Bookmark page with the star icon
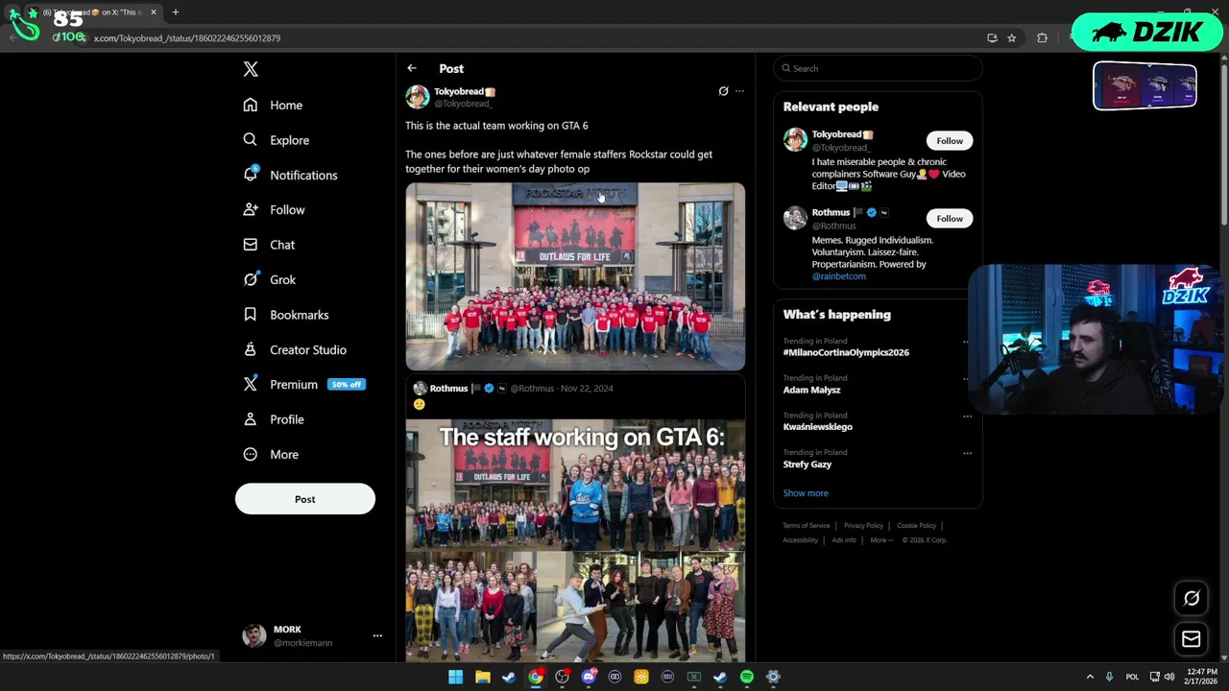This screenshot has height=691, width=1229. pos(1011,38)
